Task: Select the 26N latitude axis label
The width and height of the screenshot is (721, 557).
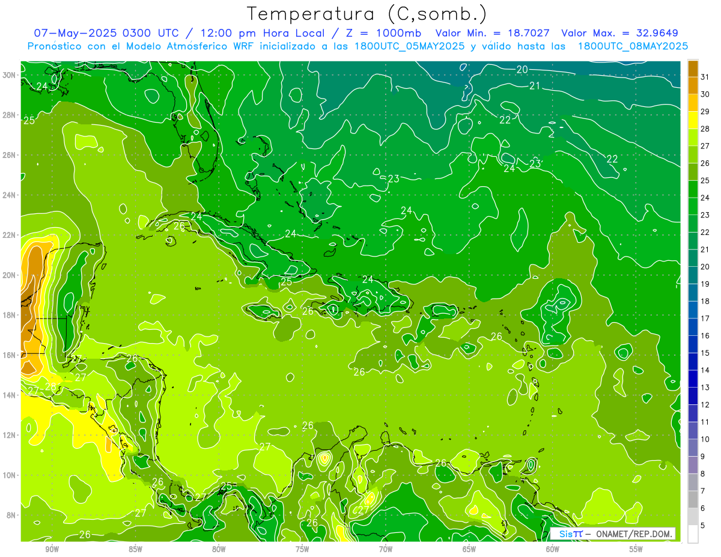Action: pos(10,155)
